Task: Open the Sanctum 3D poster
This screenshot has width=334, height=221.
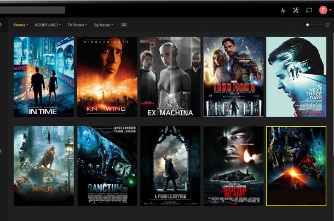Action: point(107,166)
